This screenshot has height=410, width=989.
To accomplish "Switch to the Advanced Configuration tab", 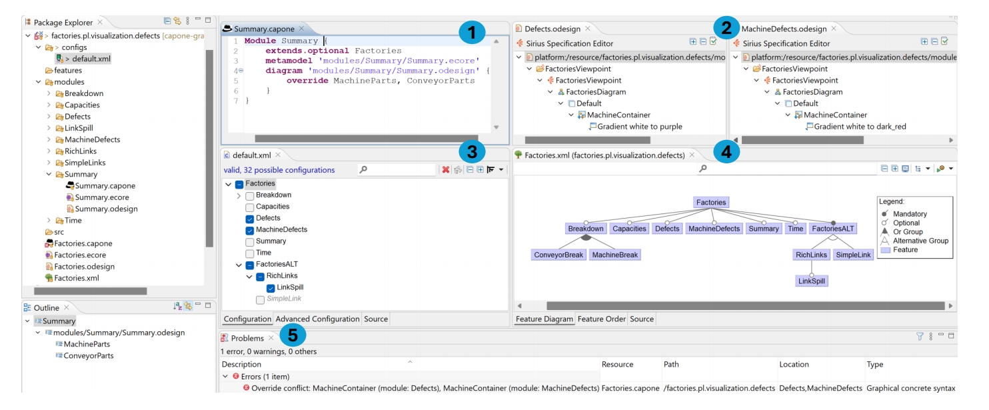I will pos(317,319).
